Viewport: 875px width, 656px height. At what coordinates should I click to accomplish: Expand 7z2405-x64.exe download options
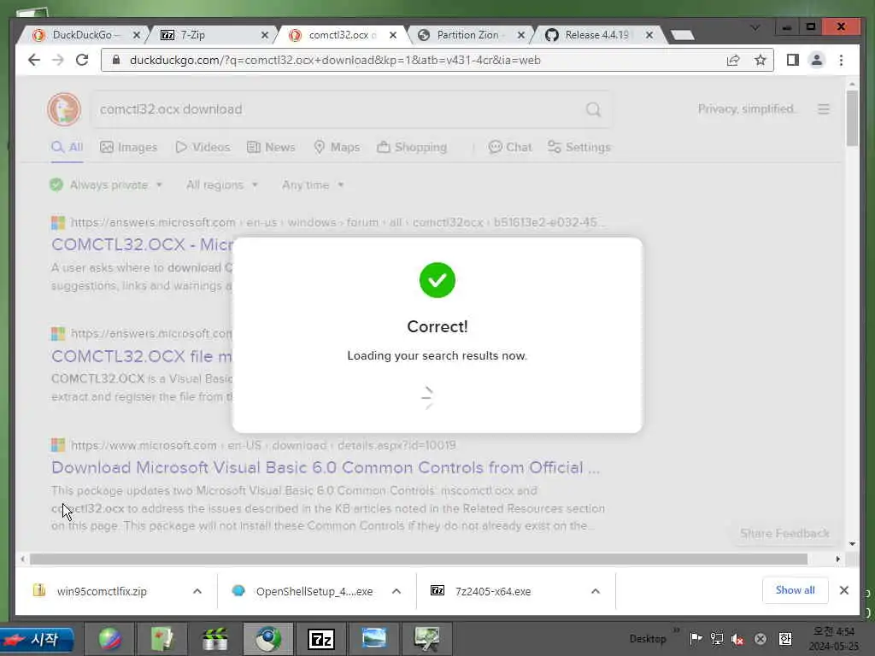[596, 591]
